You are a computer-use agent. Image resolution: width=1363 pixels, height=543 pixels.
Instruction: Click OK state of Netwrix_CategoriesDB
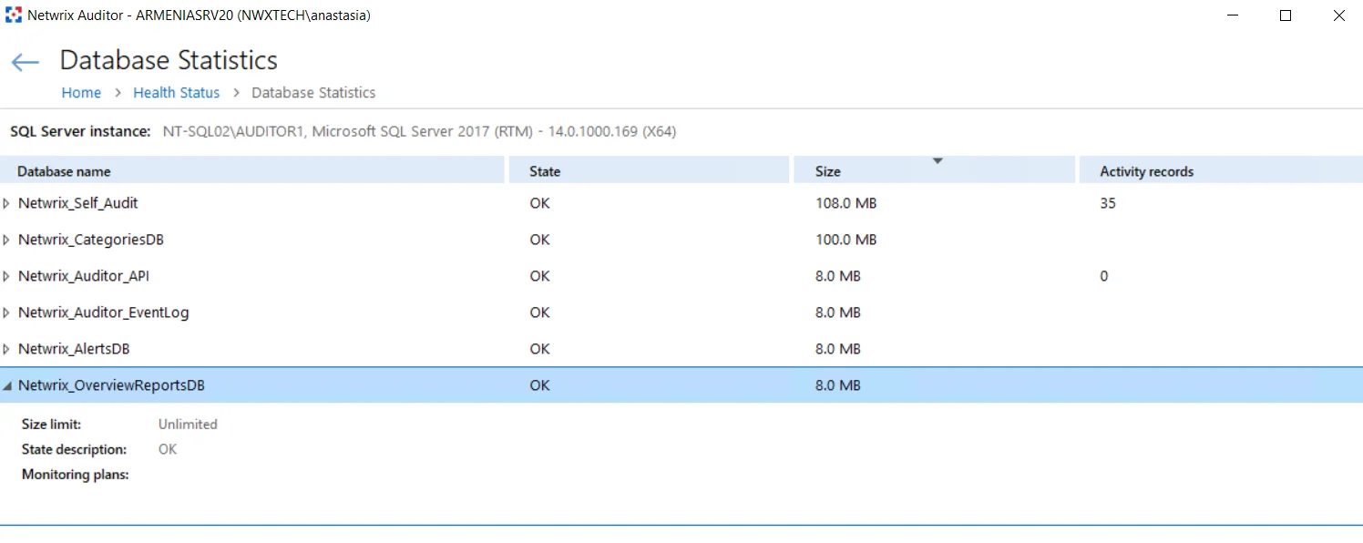(x=540, y=240)
